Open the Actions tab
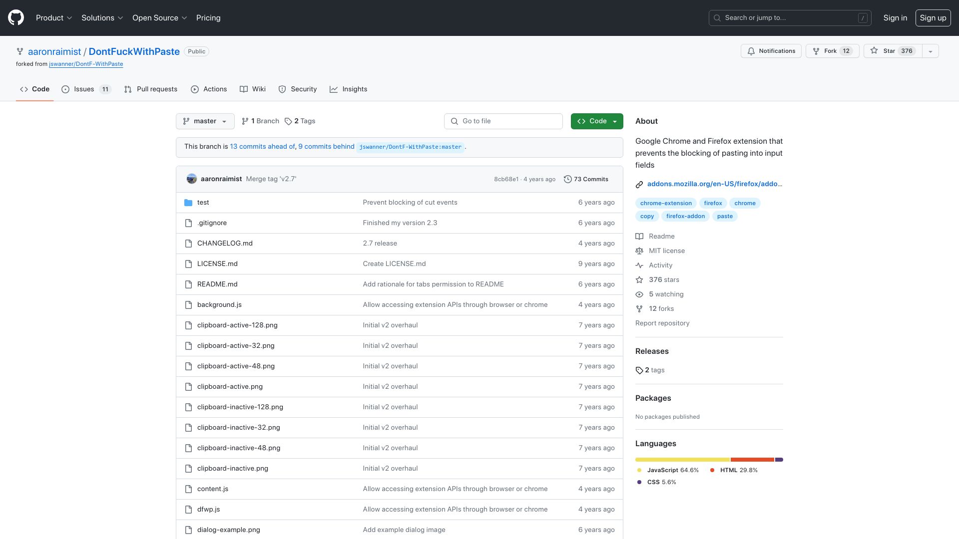The image size is (959, 539). (x=209, y=89)
